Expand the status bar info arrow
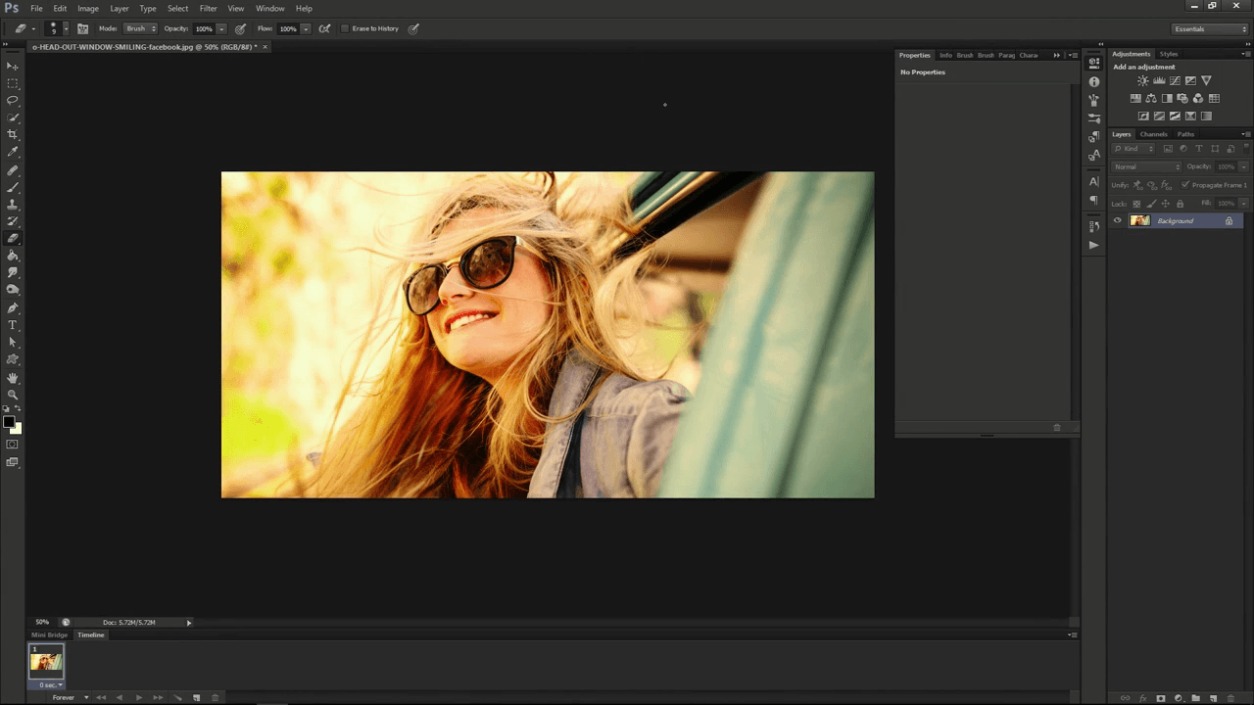 (189, 623)
